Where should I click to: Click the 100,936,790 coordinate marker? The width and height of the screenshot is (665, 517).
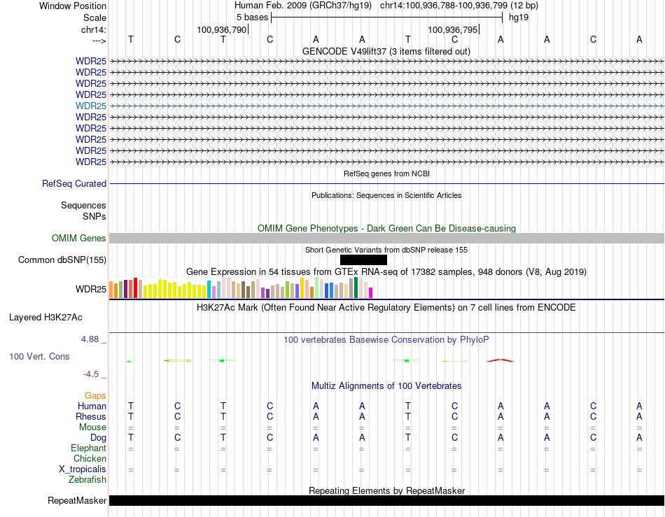(x=221, y=29)
